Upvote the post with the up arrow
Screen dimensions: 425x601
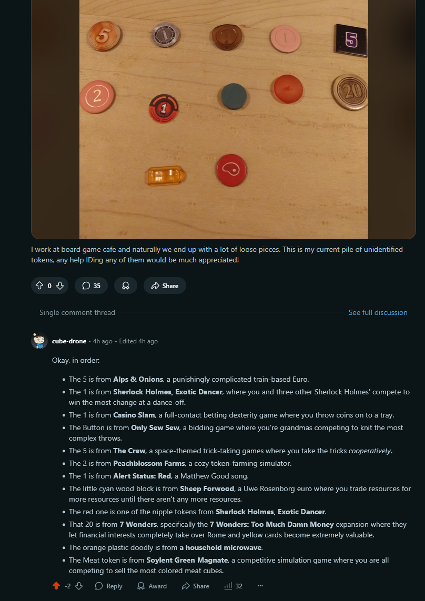(39, 286)
